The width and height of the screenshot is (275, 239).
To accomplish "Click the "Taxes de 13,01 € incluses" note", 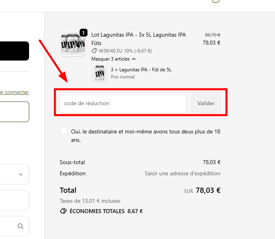I will (90, 201).
